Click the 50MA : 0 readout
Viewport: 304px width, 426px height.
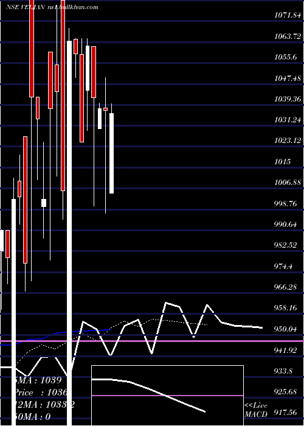pyautogui.click(x=32, y=417)
